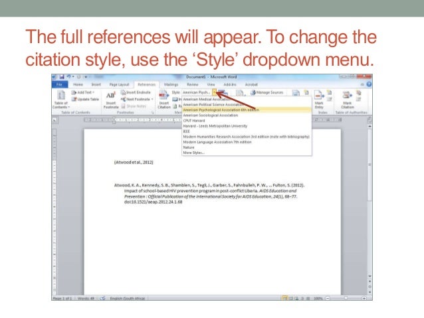Select the References tab
Image resolution: width=424 pixels, height=318 pixels.
[x=147, y=84]
